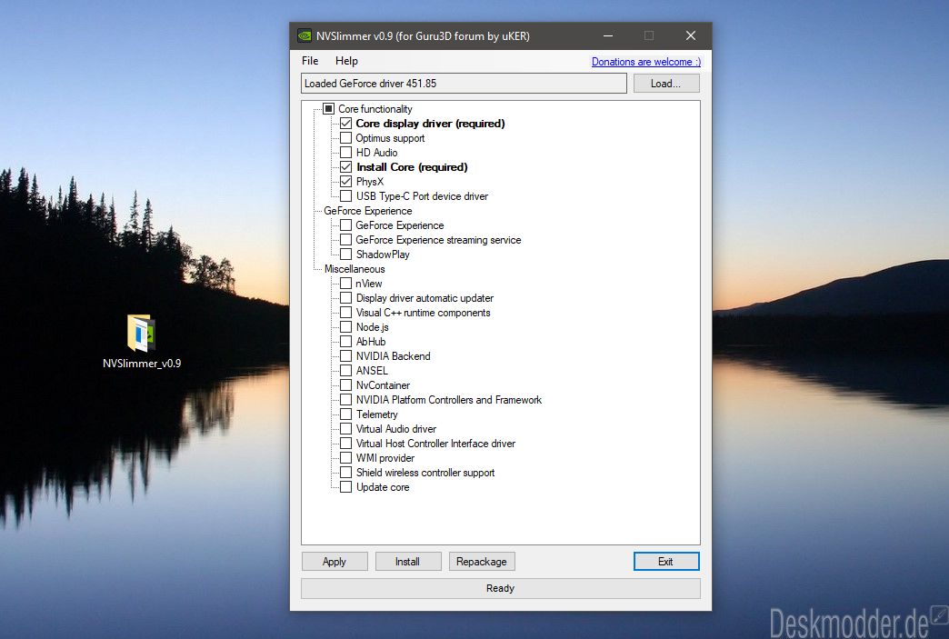Image resolution: width=949 pixels, height=639 pixels.
Task: Click the Load... button
Action: point(666,84)
